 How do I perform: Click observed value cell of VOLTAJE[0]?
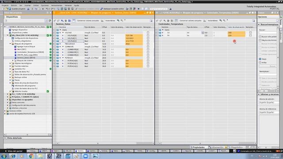click(134, 35)
